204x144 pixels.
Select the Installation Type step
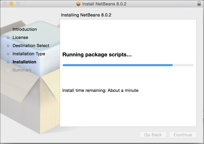tap(29, 54)
